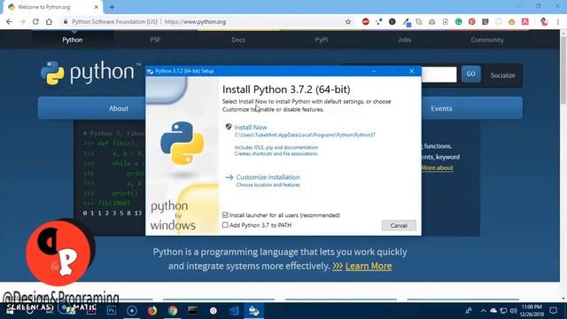Image resolution: width=567 pixels, height=319 pixels.
Task: Select the Python top navigation tab
Action: pyautogui.click(x=73, y=40)
